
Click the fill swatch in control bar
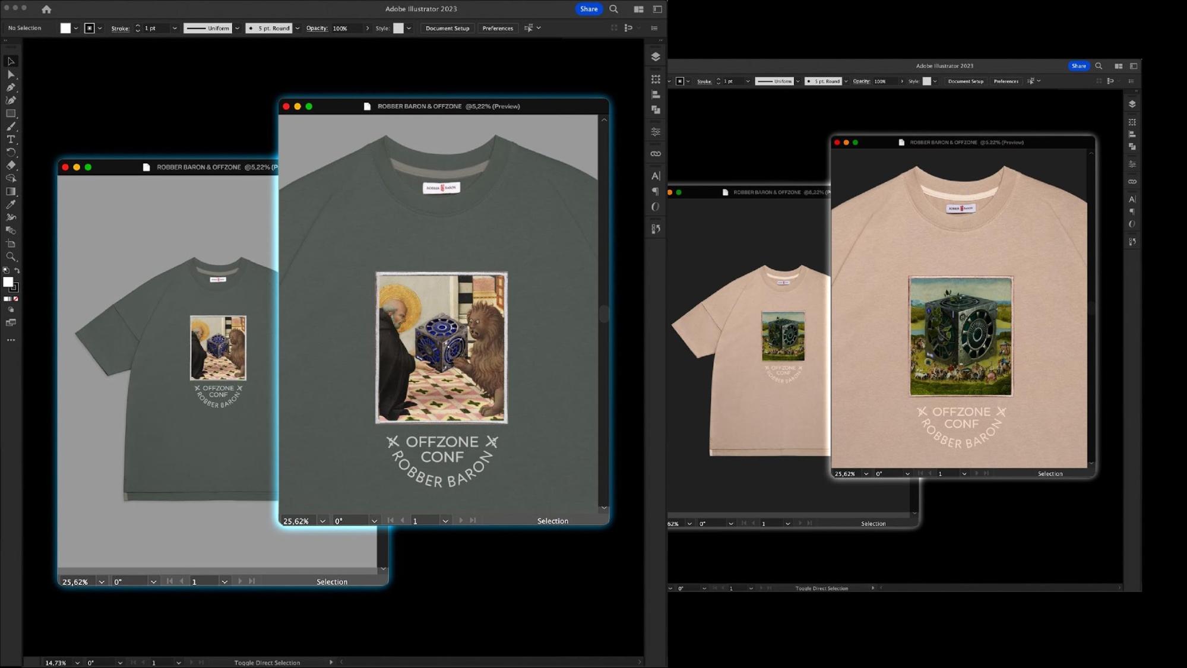(x=65, y=28)
